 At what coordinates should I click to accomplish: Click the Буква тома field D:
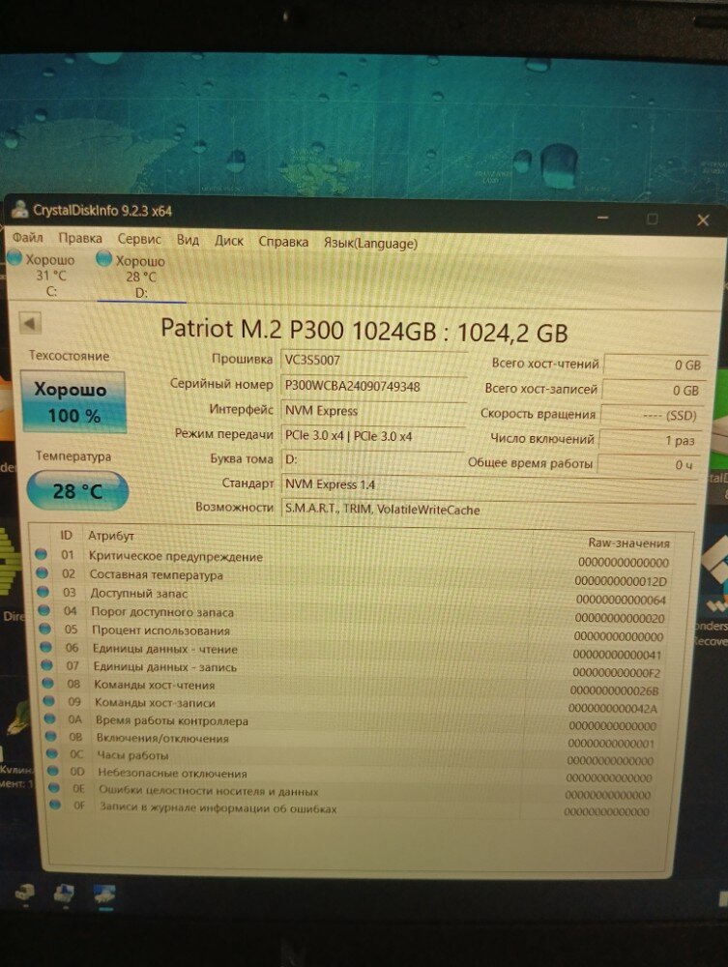373,459
